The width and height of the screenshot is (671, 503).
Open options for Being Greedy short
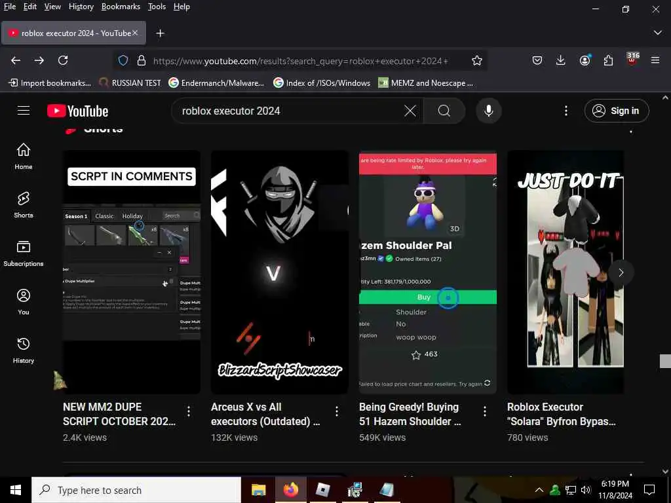485,411
